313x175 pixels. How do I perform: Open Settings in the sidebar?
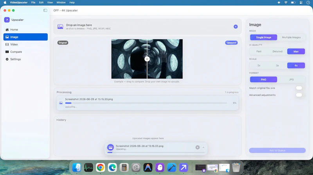tap(25, 59)
